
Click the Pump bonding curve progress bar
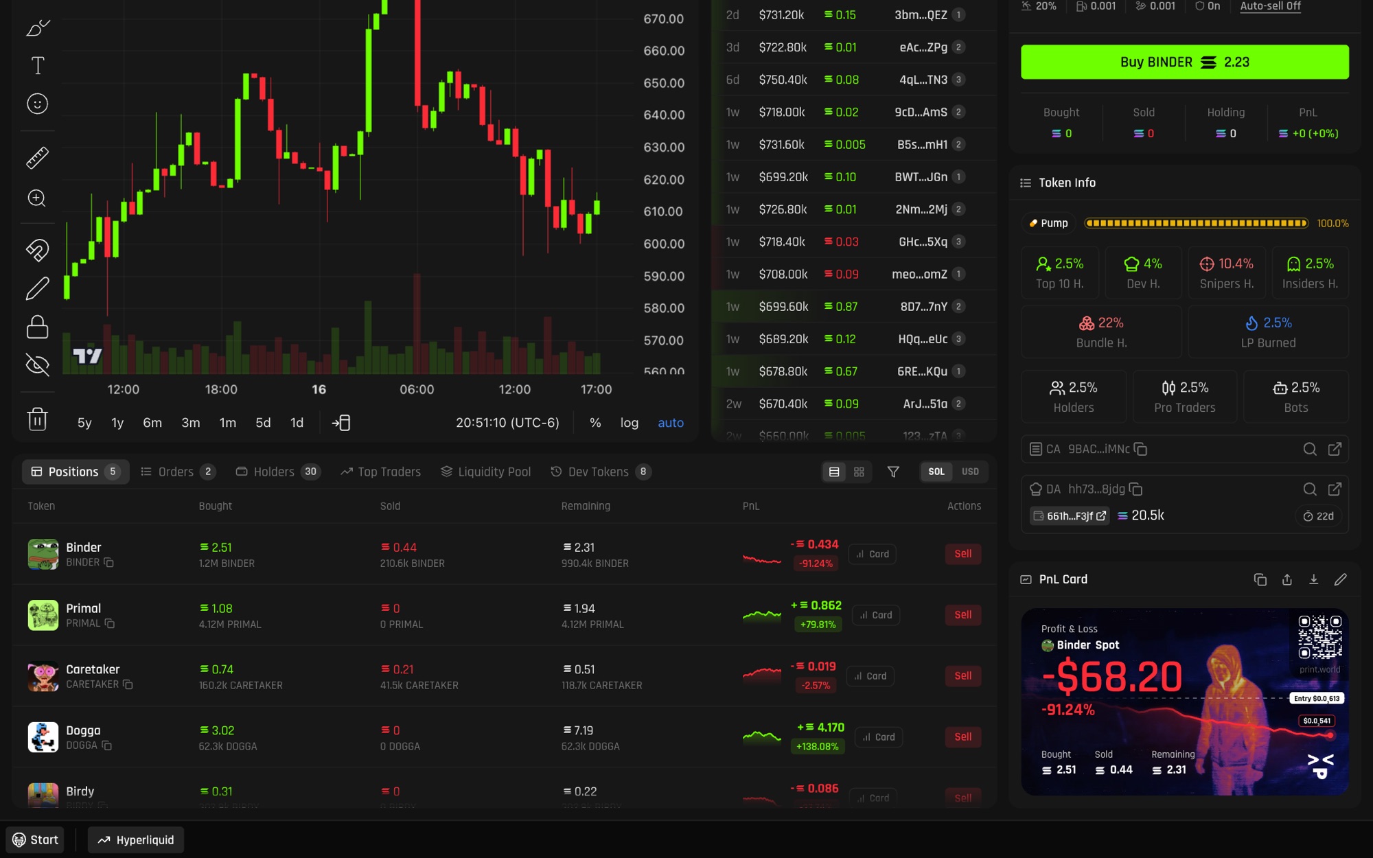[x=1196, y=223]
